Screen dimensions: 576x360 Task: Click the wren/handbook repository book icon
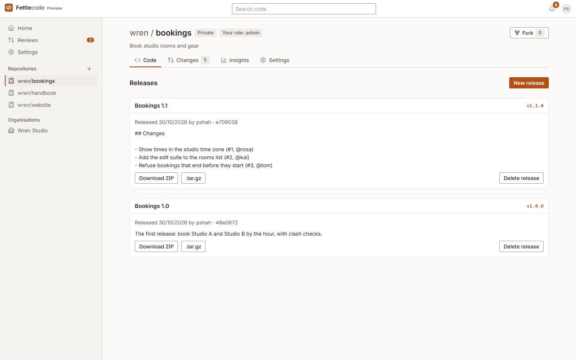coord(11,93)
